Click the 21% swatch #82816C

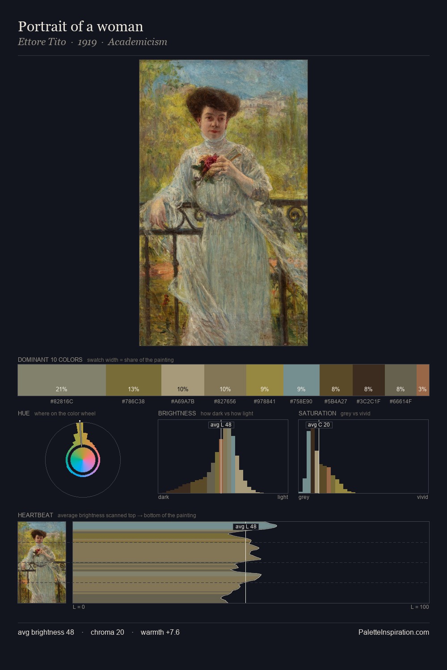[x=62, y=380]
